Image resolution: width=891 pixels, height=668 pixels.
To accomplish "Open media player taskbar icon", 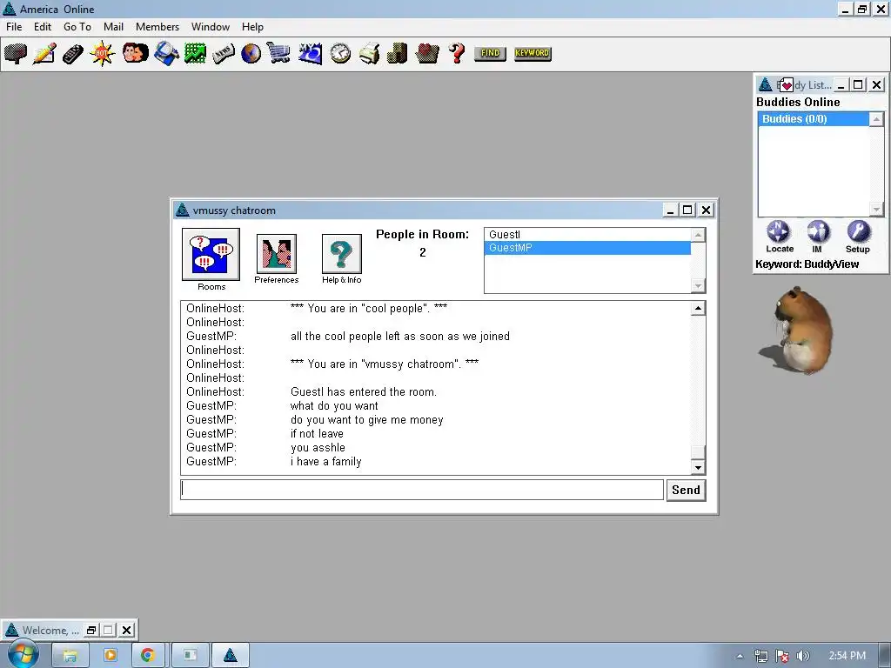I will (x=111, y=656).
